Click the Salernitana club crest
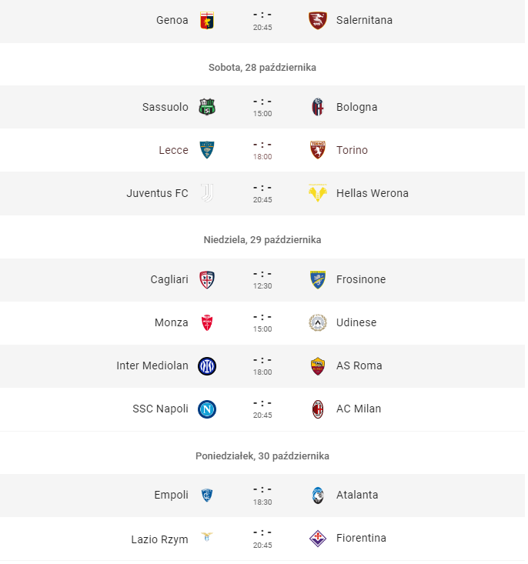Image resolution: width=528 pixels, height=564 pixels. [319, 21]
